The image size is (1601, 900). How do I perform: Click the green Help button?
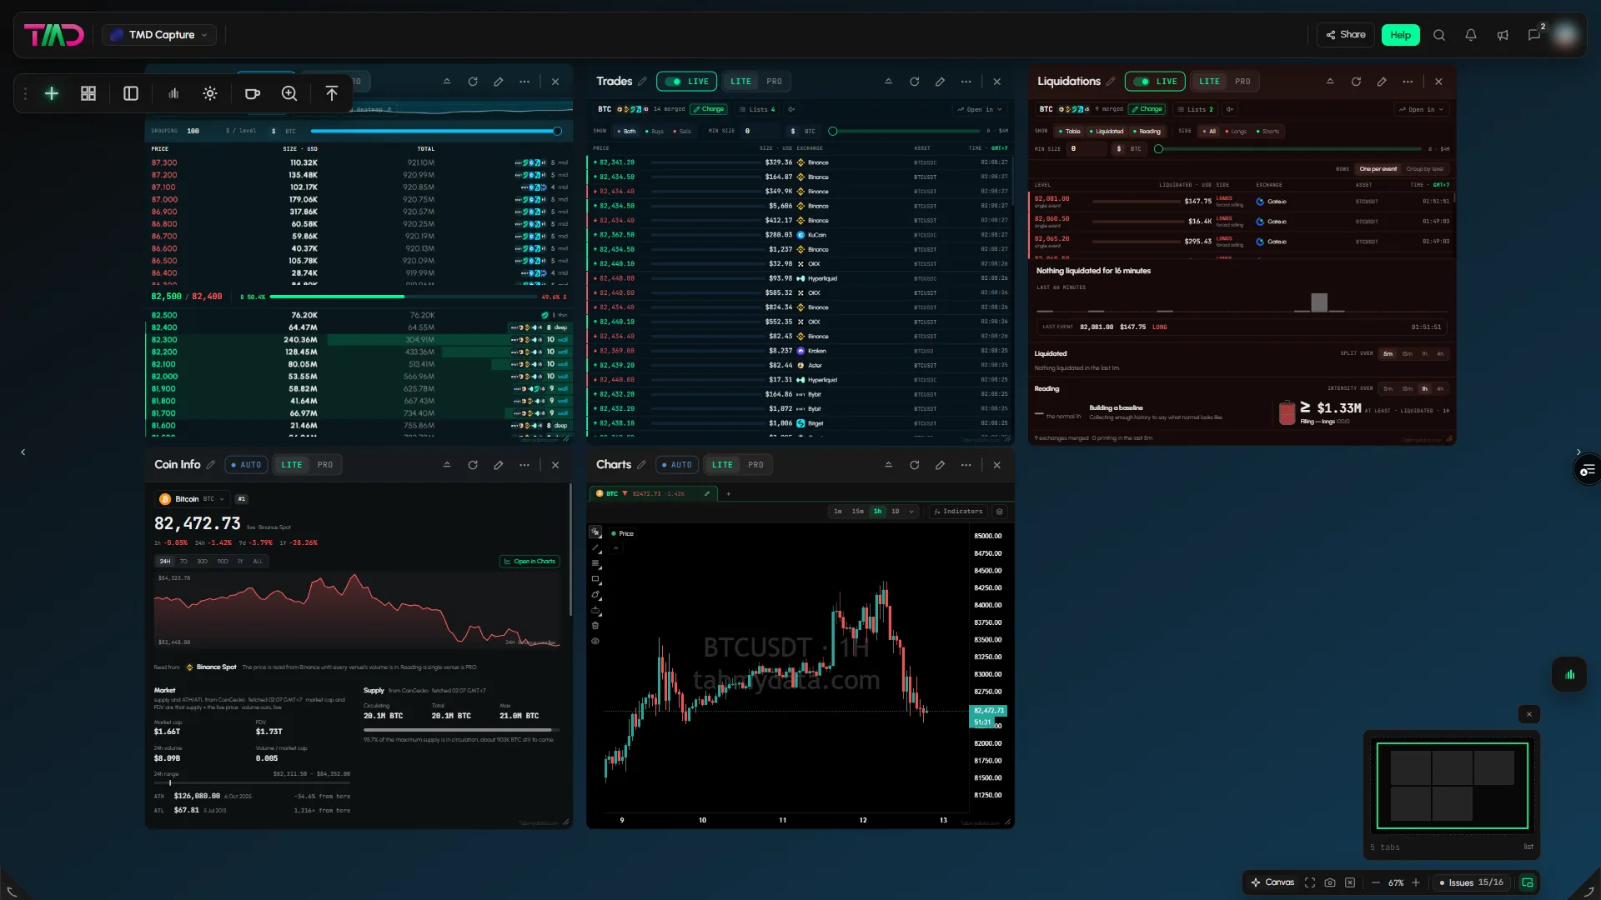click(x=1401, y=35)
